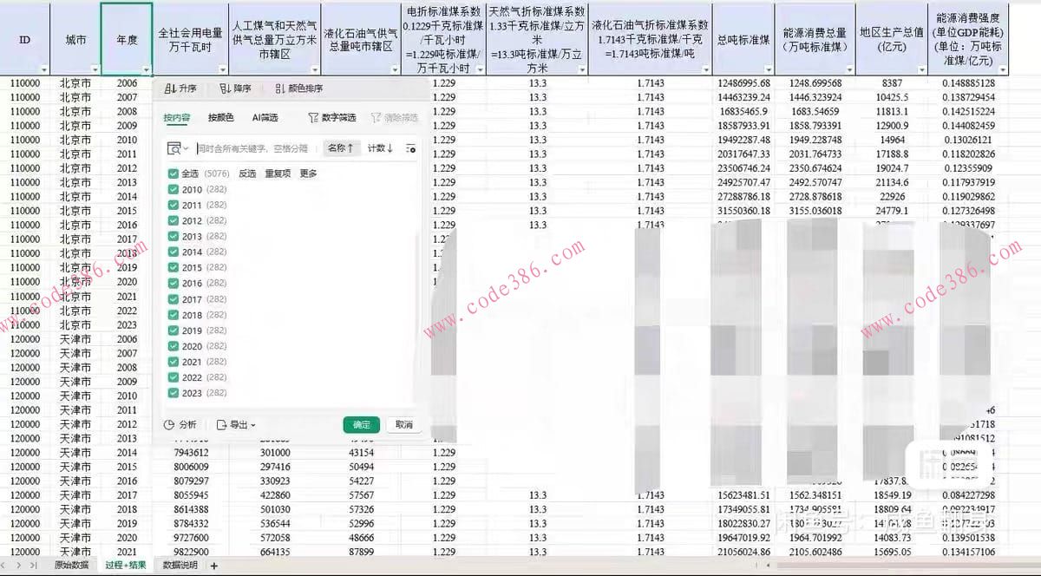Confirm the filter with 确定
The width and height of the screenshot is (1041, 576).
[x=362, y=425]
